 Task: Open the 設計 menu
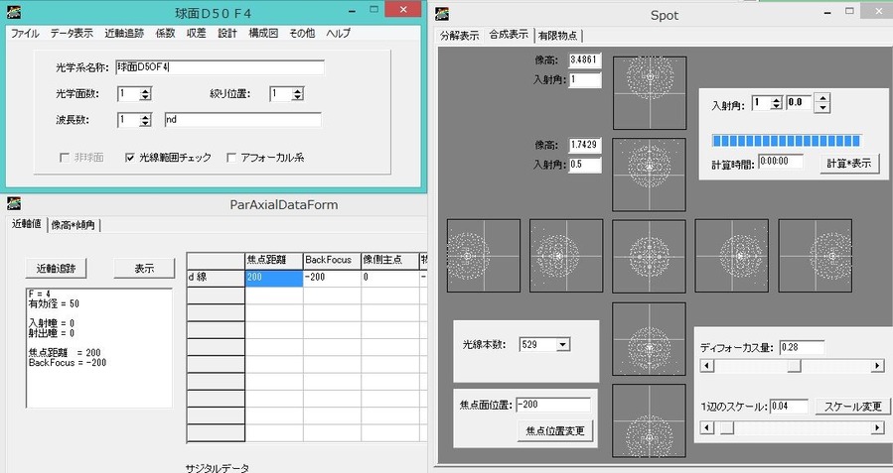click(227, 34)
